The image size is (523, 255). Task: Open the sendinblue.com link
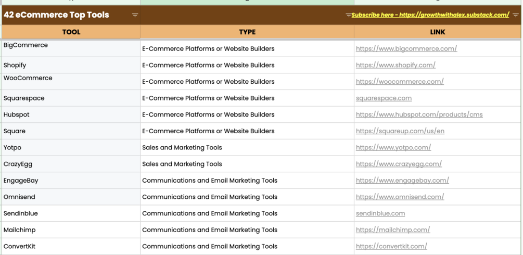tap(380, 213)
